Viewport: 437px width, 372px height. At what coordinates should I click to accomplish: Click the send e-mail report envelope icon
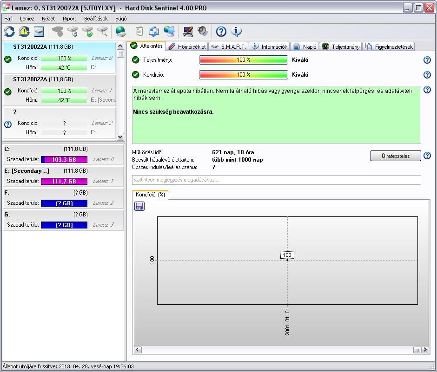pyautogui.click(x=154, y=32)
